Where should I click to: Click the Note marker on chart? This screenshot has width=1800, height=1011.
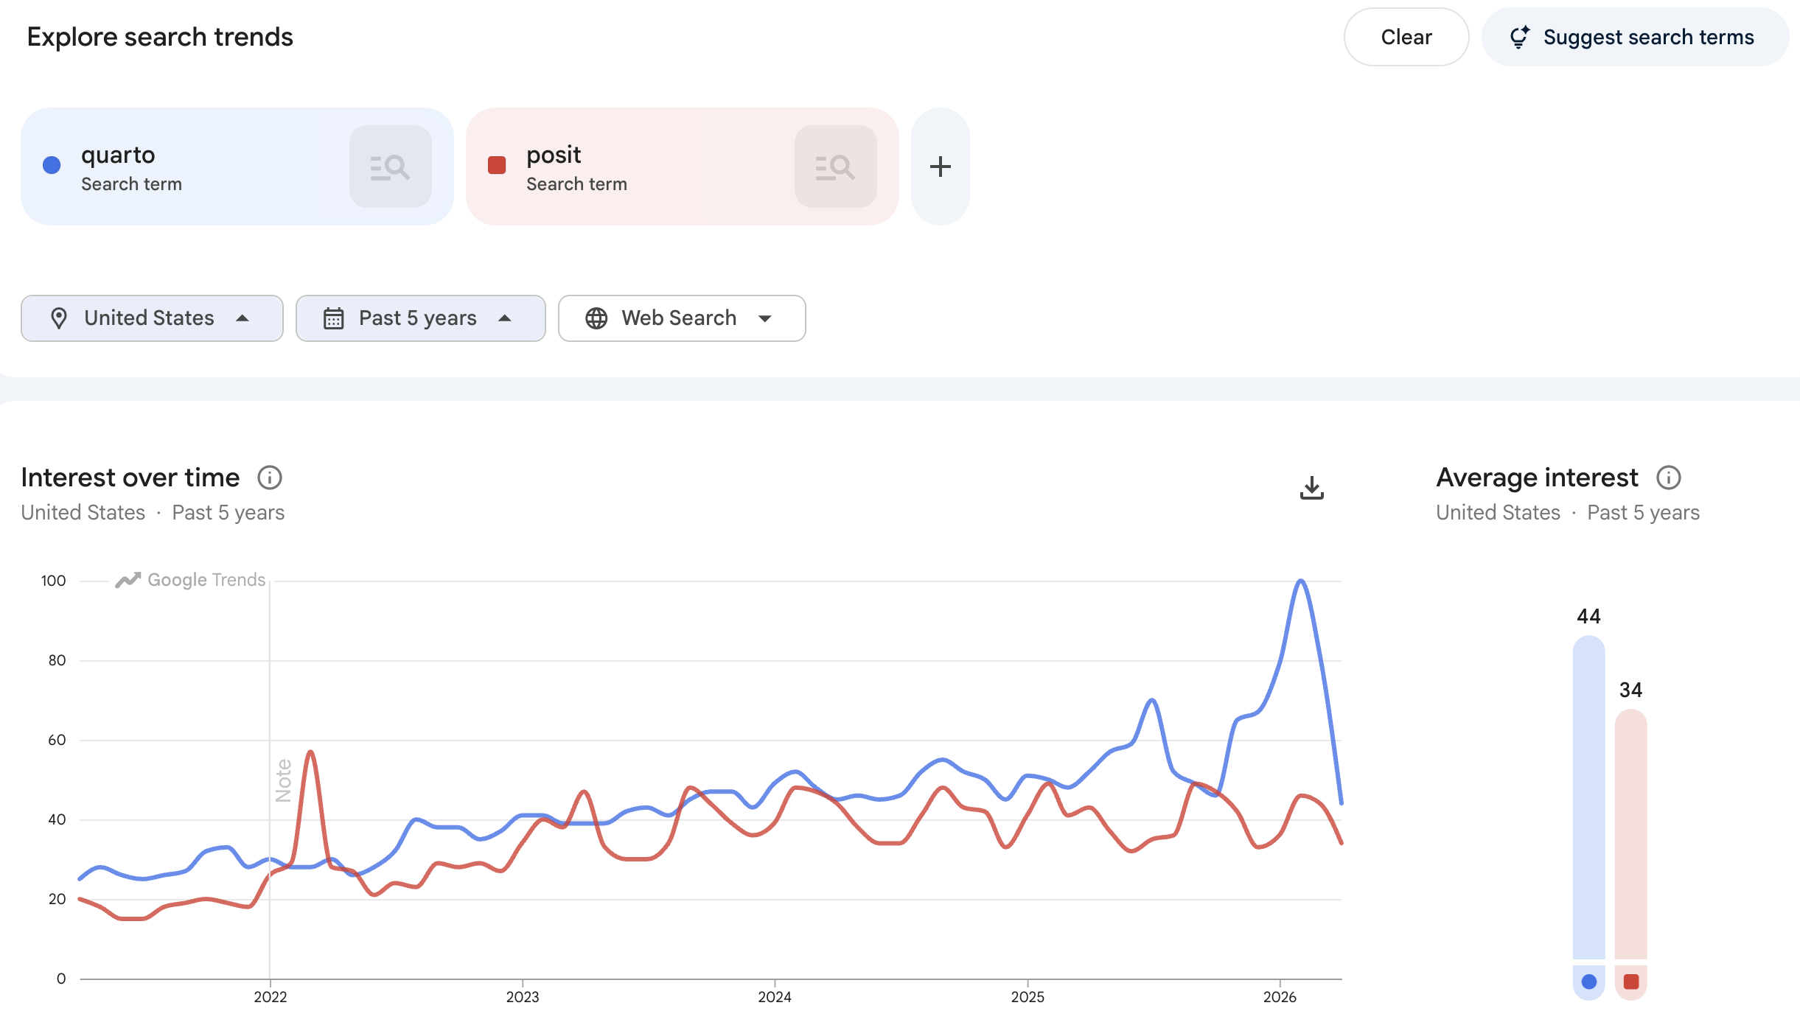(283, 780)
